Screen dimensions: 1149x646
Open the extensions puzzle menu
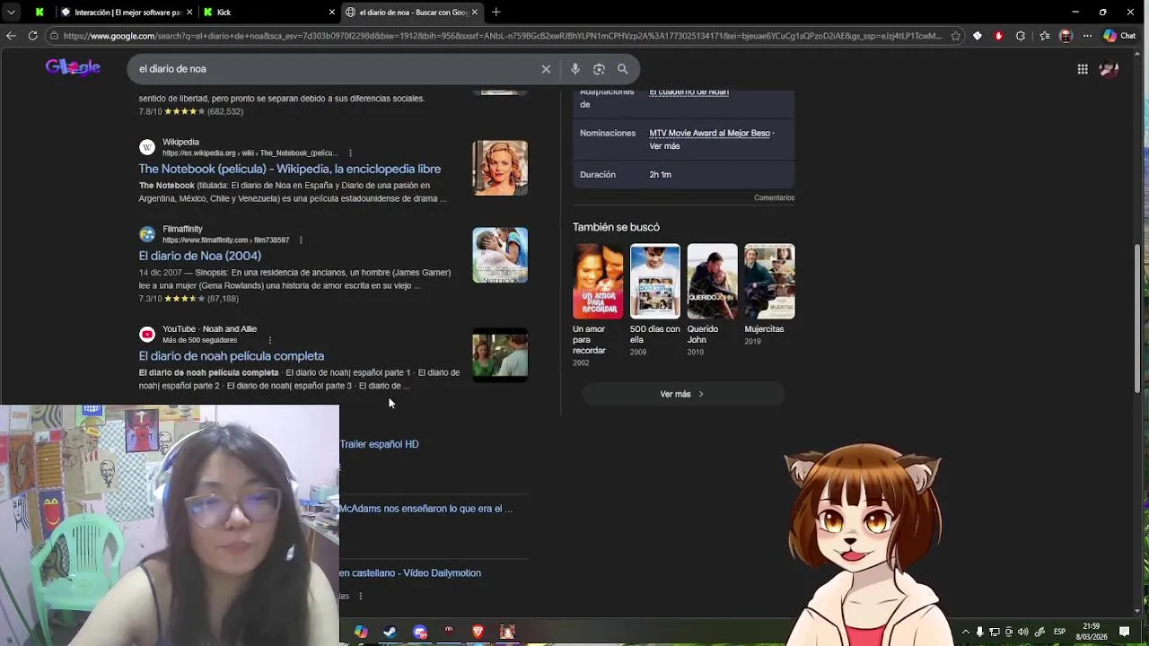[x=1021, y=36]
